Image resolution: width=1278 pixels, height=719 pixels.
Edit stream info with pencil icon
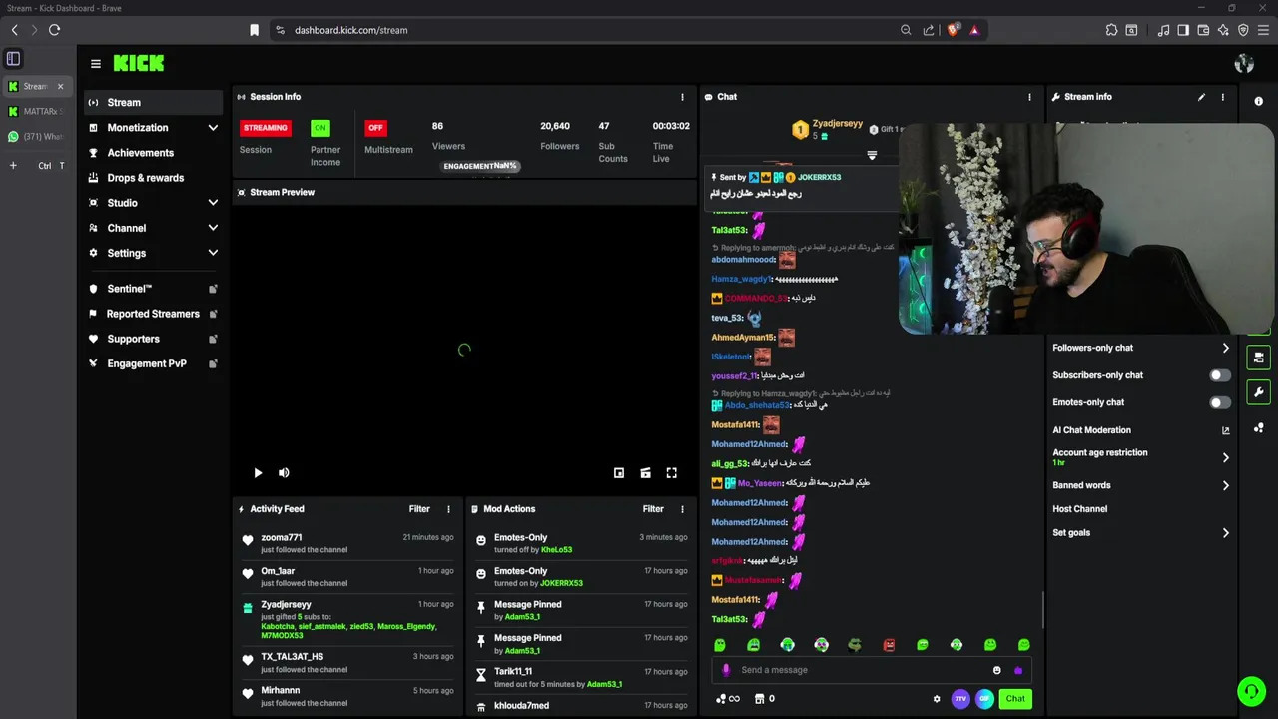(1201, 97)
